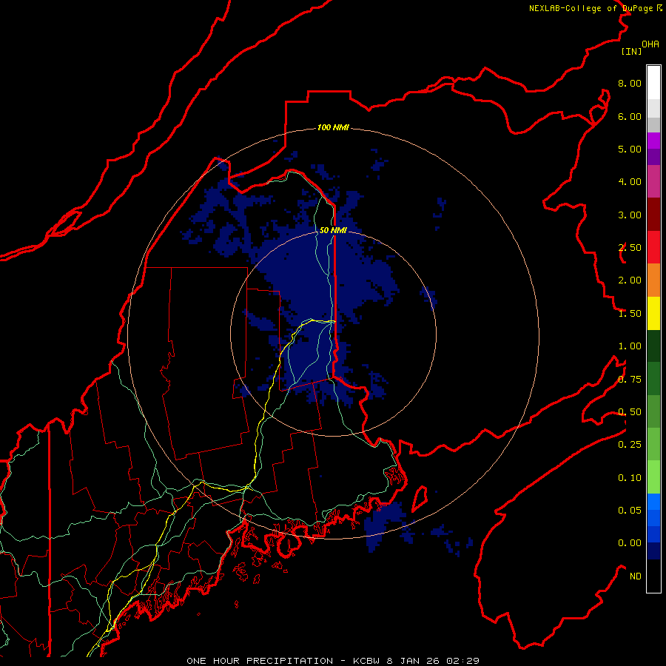Image resolution: width=666 pixels, height=666 pixels.
Task: Click the [IN] units label
Action: [631, 51]
